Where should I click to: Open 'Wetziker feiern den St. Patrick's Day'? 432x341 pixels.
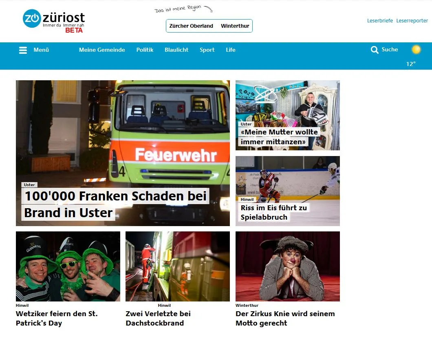point(57,319)
